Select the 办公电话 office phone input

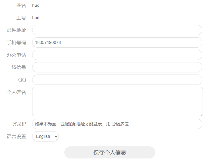117,55
